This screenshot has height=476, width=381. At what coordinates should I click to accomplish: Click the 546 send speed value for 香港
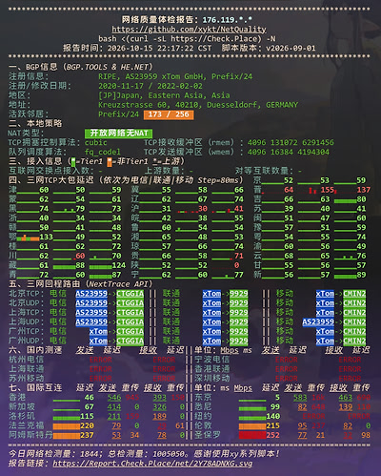tap(114, 398)
